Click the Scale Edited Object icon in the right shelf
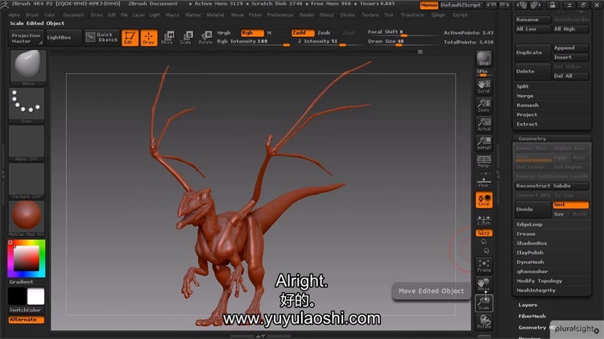604x339 pixels. tap(484, 304)
